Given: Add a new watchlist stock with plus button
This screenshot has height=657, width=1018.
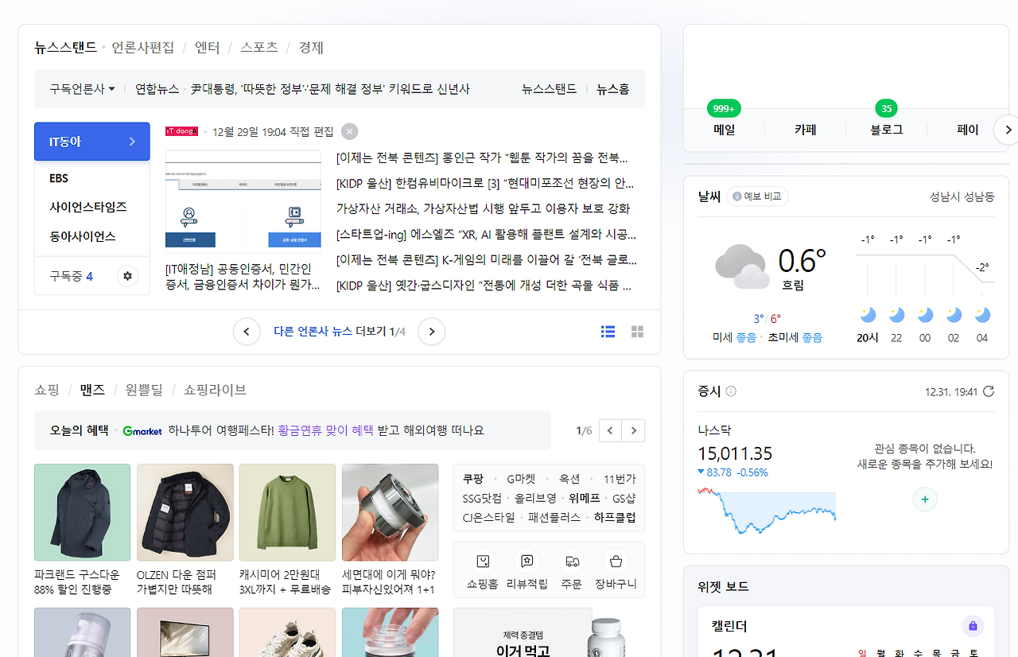Looking at the screenshot, I should [925, 500].
